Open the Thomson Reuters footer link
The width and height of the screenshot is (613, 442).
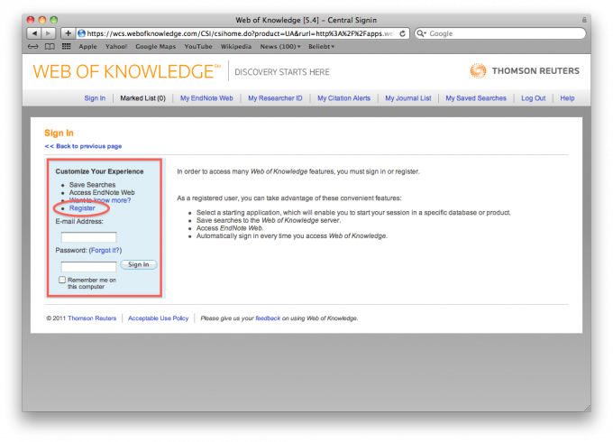(x=92, y=318)
